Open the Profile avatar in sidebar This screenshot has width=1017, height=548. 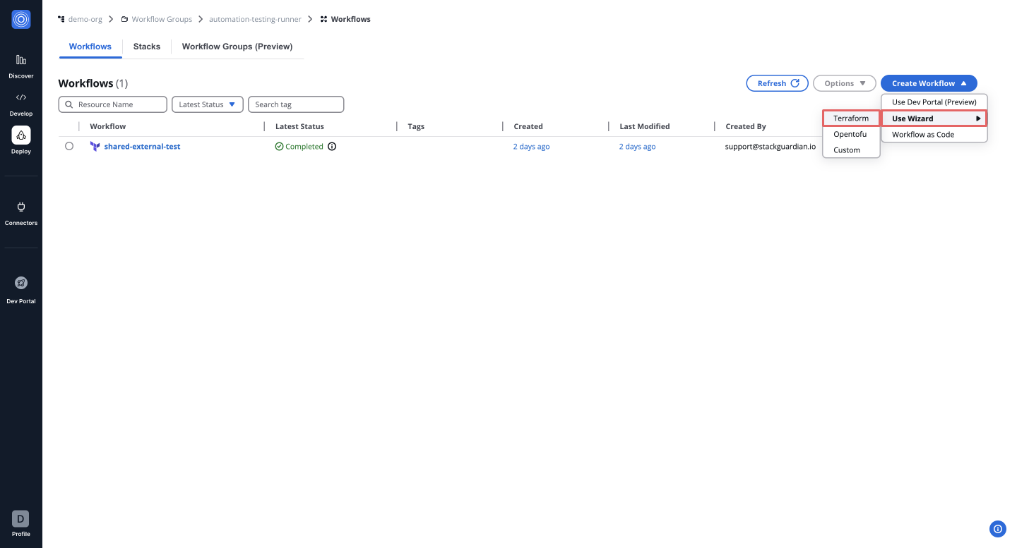[20, 519]
